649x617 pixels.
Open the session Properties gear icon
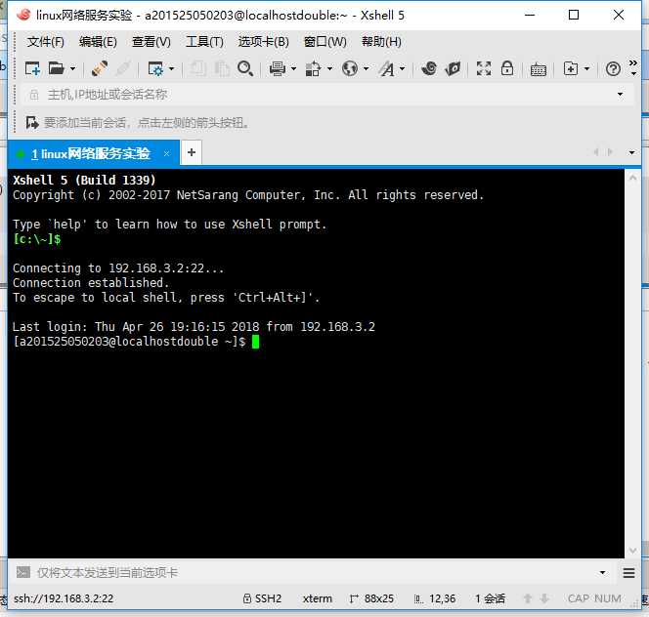point(155,68)
